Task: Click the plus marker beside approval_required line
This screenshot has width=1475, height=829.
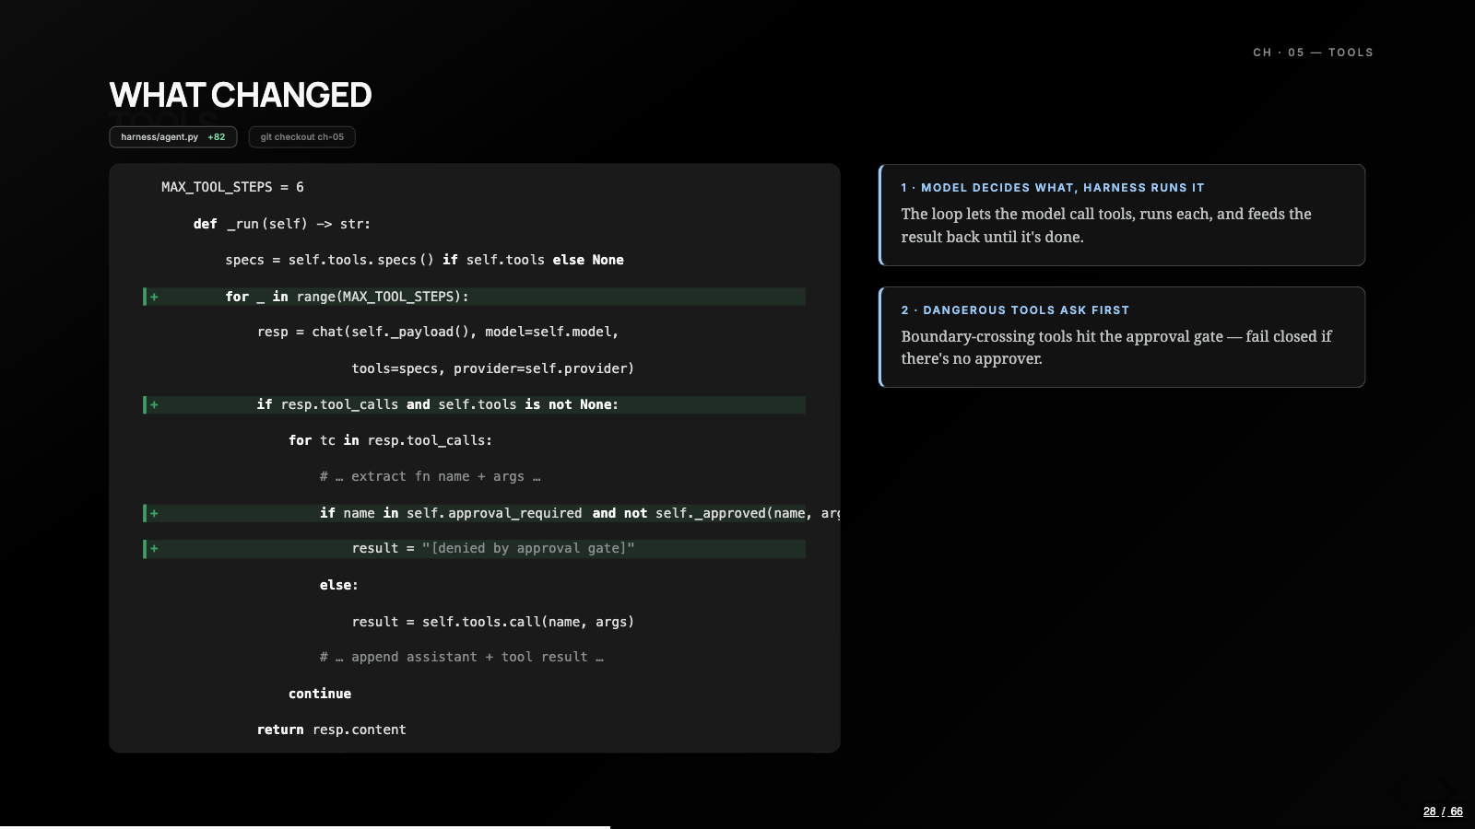Action: [x=154, y=513]
